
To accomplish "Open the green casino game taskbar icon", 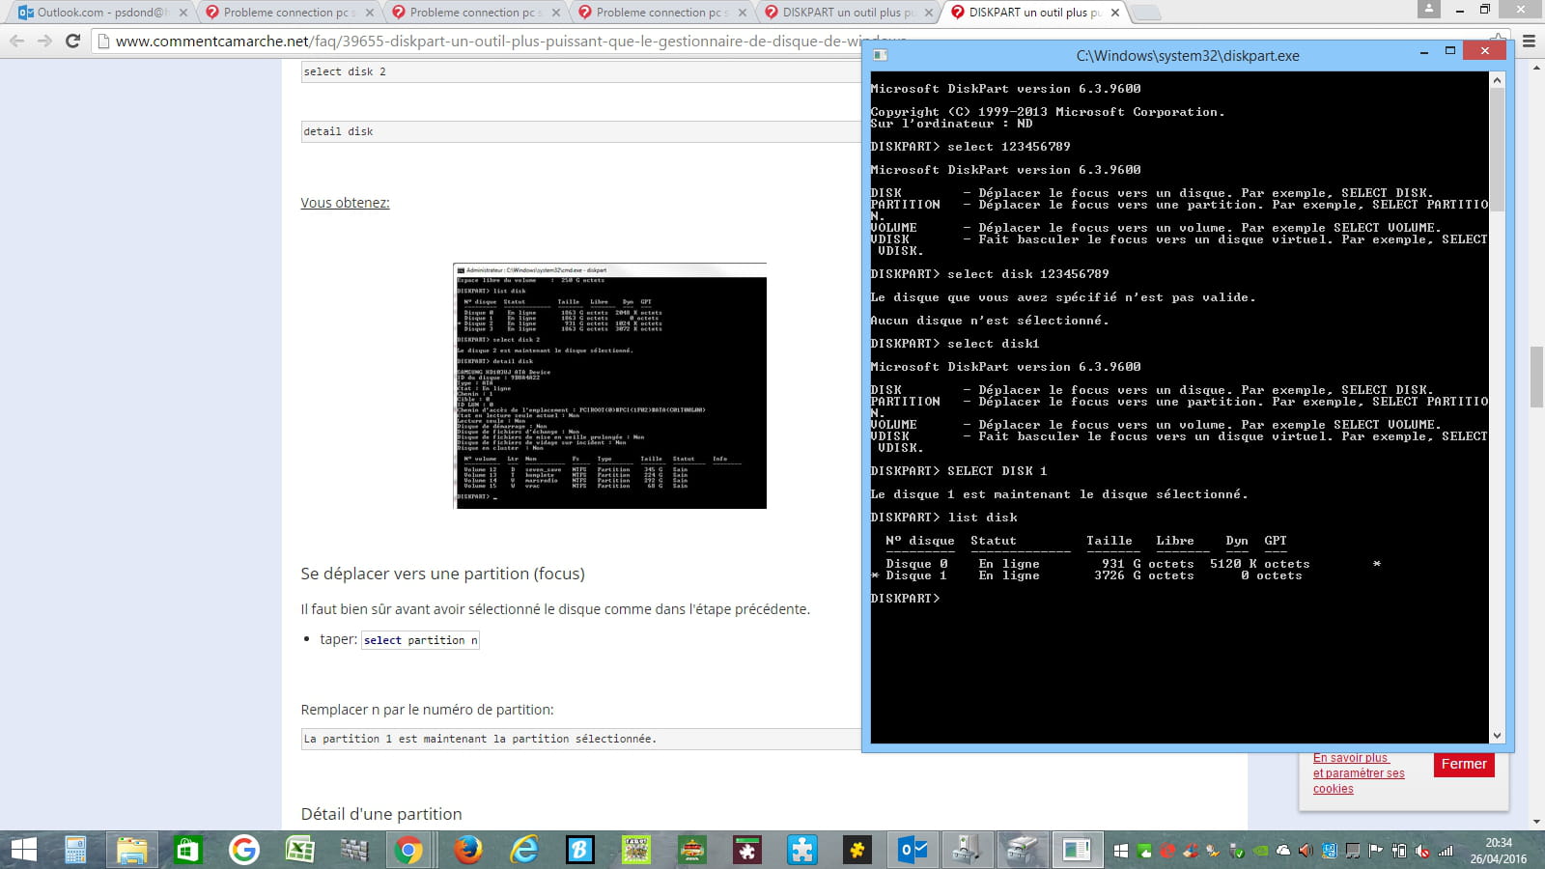I will click(x=691, y=850).
